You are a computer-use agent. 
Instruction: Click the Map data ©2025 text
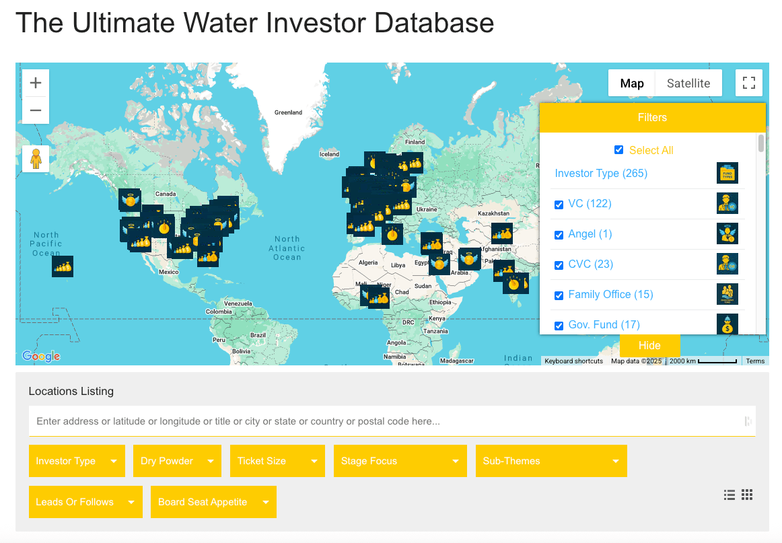(637, 361)
